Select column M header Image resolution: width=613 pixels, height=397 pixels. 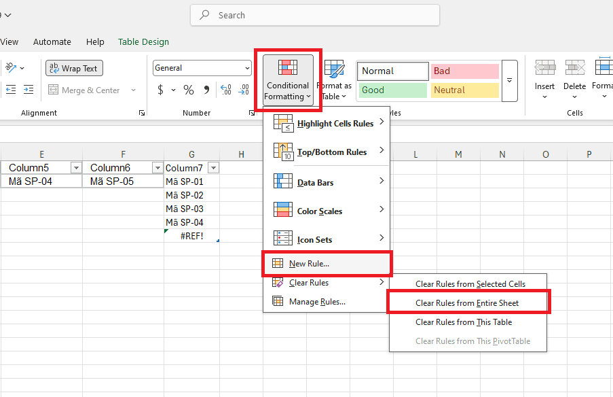[x=459, y=154]
